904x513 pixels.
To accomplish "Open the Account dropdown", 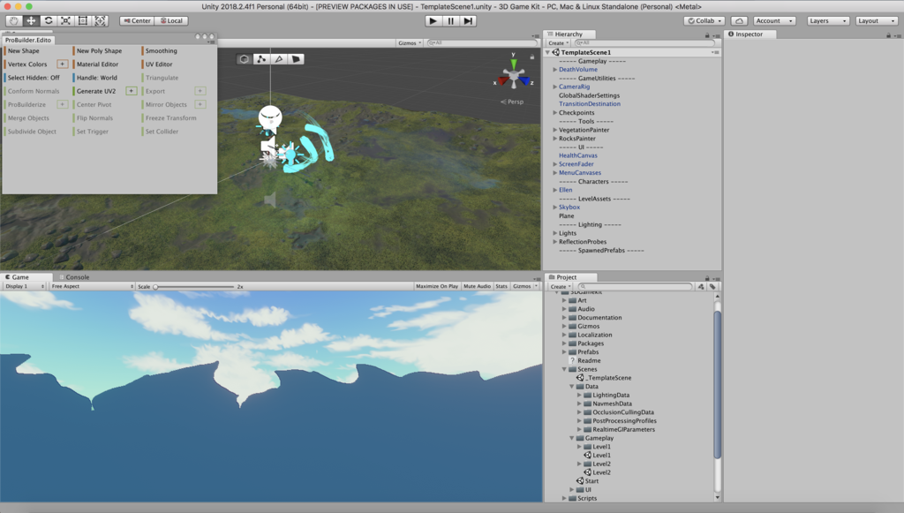I will click(774, 21).
